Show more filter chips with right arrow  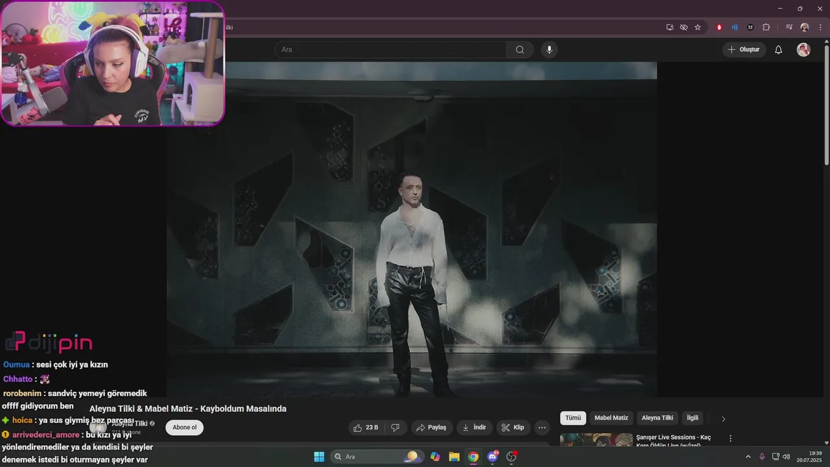724,419
